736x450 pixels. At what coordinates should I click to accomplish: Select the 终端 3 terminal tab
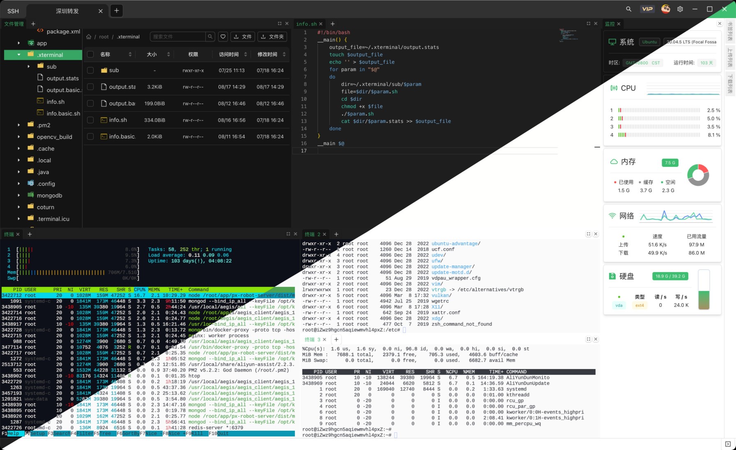(312, 339)
